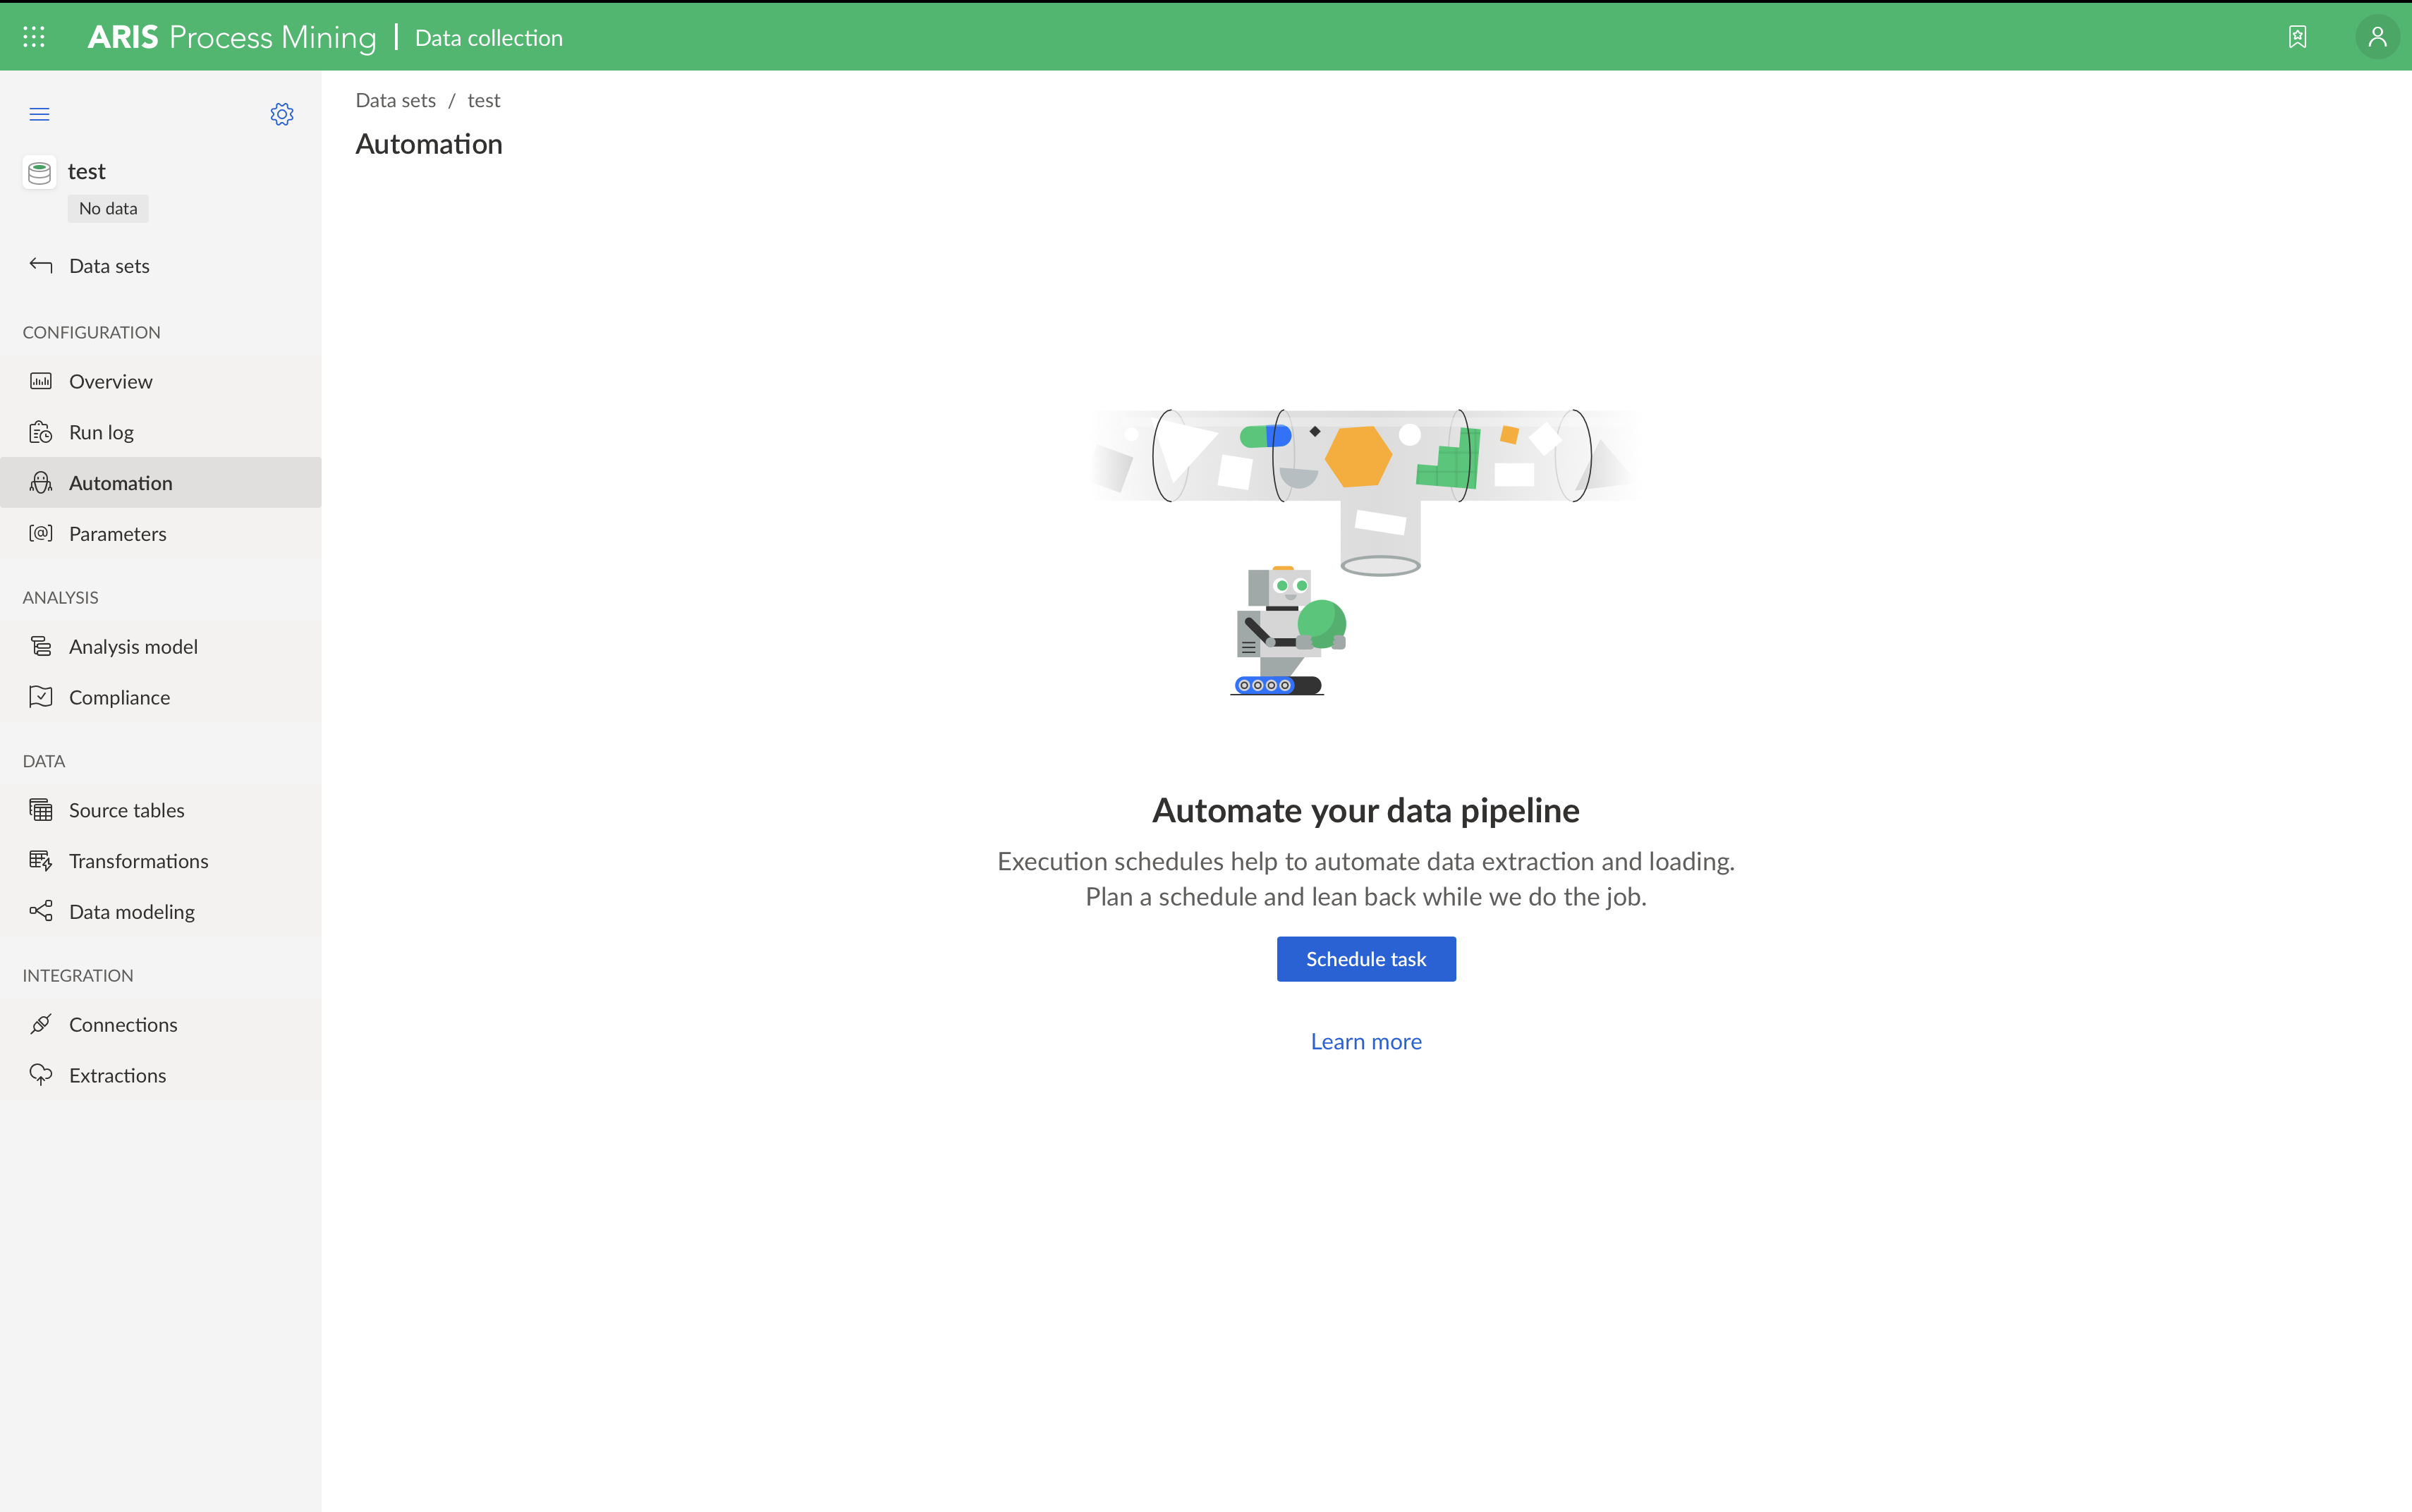
Task: Click the Automation robot icon
Action: point(41,483)
